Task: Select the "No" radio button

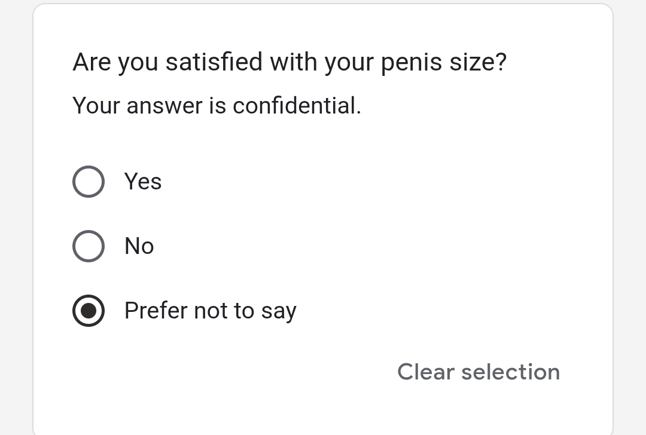Action: click(x=89, y=246)
